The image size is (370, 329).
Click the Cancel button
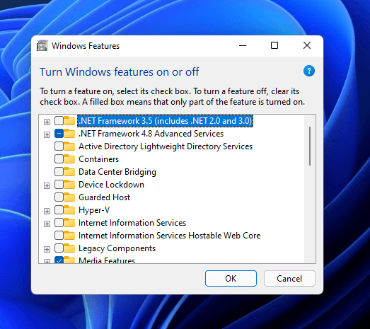289,279
